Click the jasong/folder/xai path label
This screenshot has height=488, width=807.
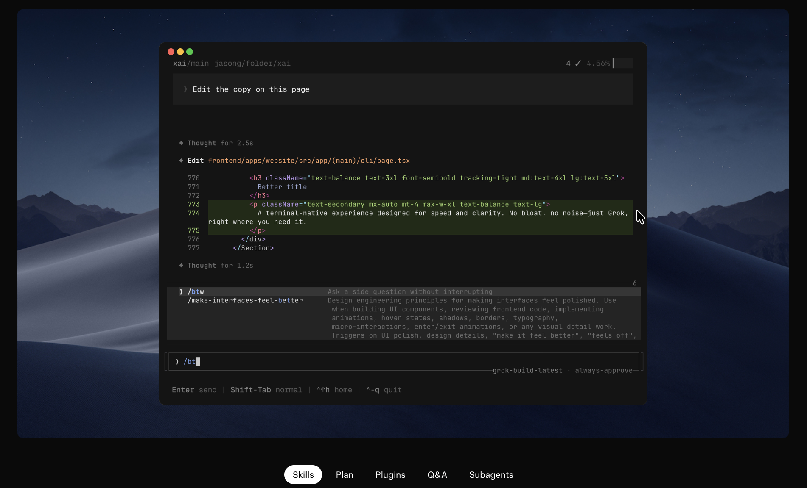252,63
